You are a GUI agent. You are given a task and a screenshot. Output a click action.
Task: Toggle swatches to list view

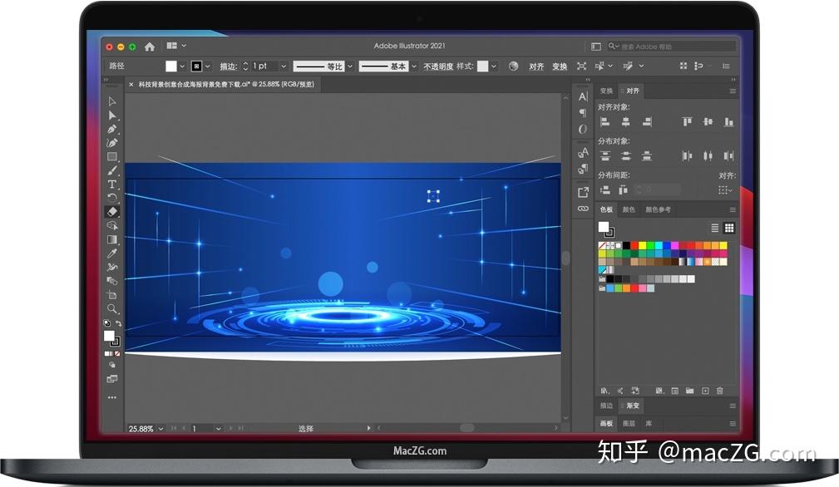713,228
